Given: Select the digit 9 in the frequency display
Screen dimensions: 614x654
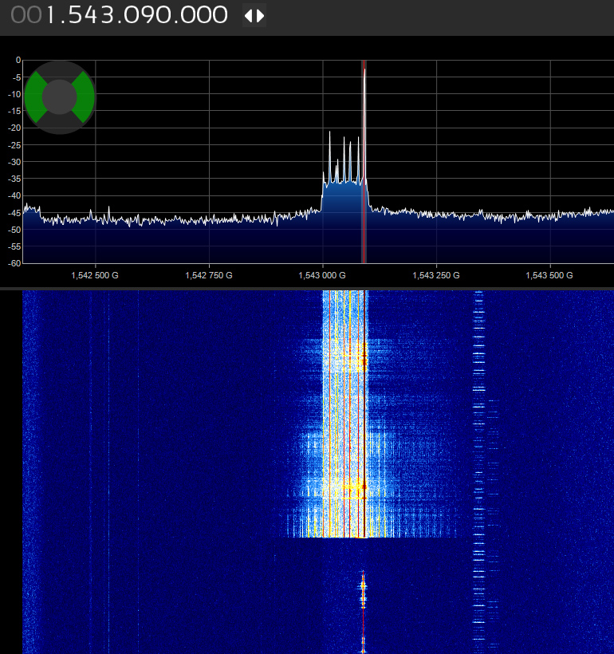Looking at the screenshot, I should point(148,15).
